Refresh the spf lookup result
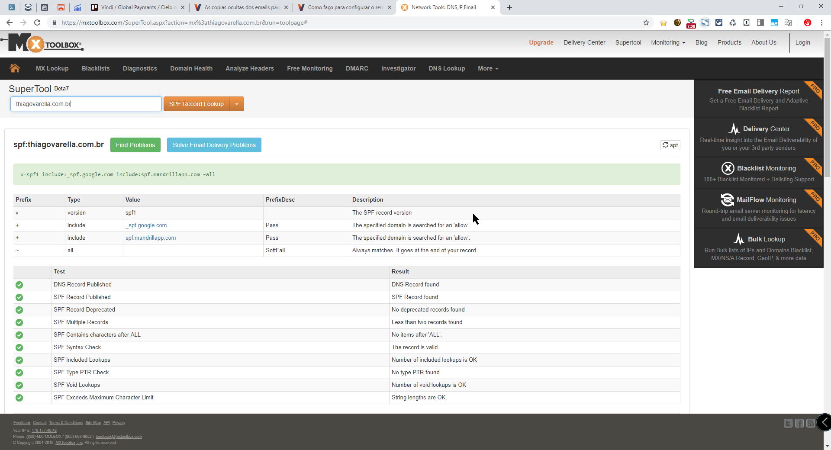This screenshot has width=831, height=450. point(670,145)
